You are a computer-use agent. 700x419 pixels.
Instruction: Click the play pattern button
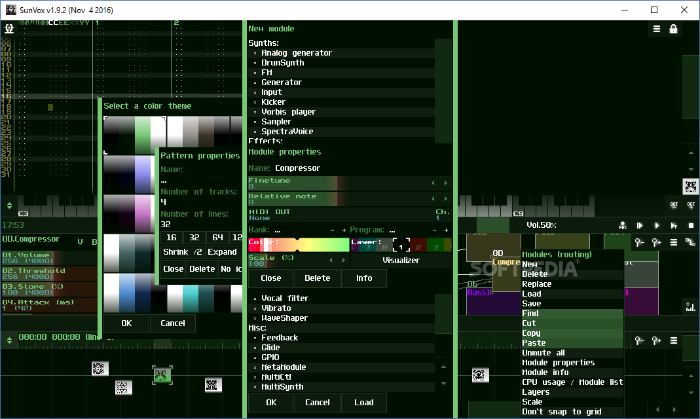coord(674,225)
